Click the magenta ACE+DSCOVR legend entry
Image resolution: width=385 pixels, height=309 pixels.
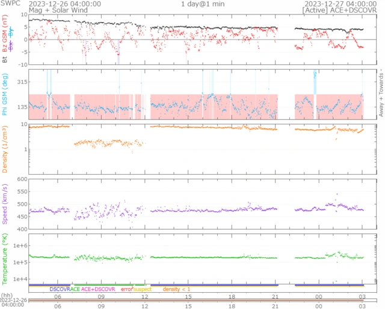98,289
